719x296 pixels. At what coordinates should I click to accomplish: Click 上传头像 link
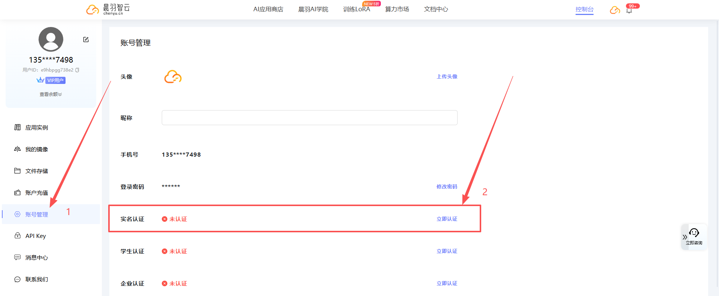point(447,76)
